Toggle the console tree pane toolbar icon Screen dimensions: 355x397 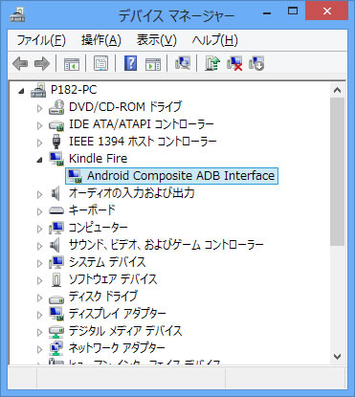pyautogui.click(x=72, y=64)
